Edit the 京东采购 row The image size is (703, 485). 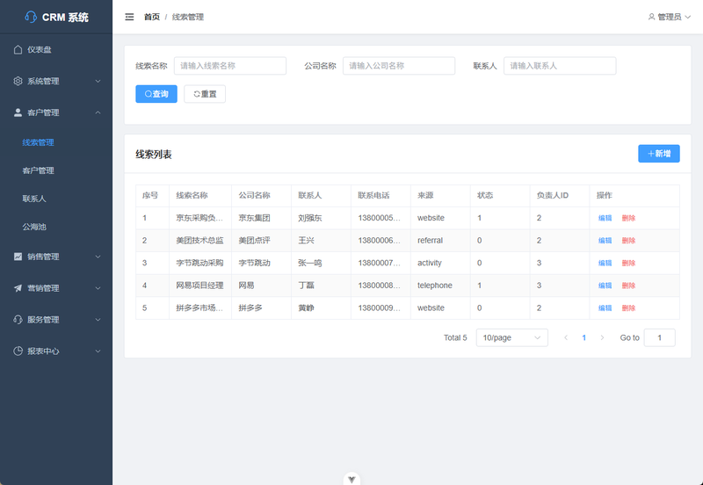click(605, 218)
